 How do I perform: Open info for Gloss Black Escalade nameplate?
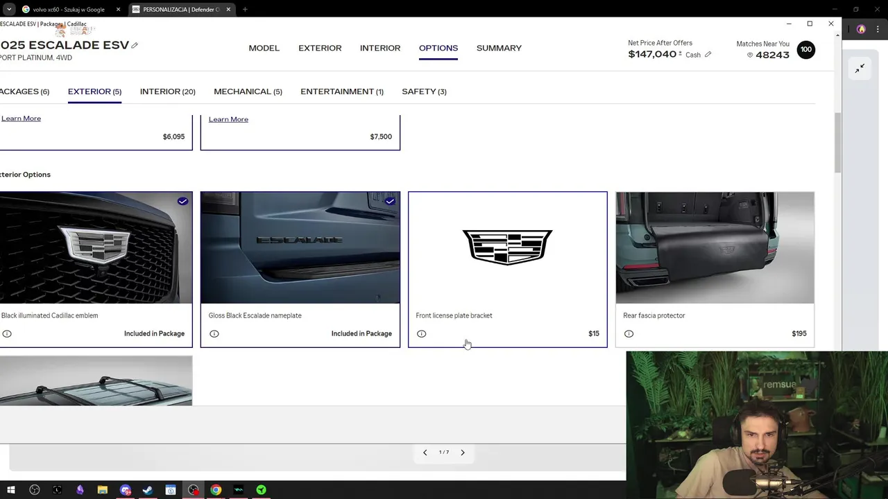pos(214,333)
